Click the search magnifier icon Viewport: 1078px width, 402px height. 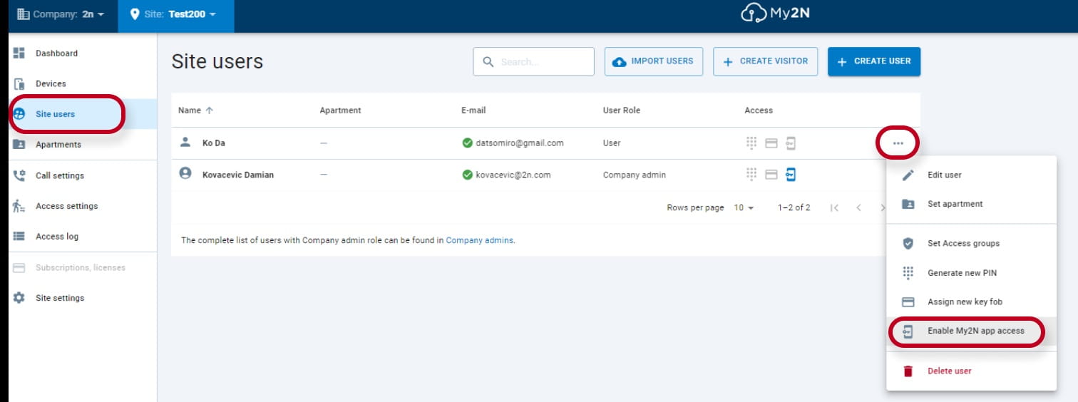tap(488, 62)
